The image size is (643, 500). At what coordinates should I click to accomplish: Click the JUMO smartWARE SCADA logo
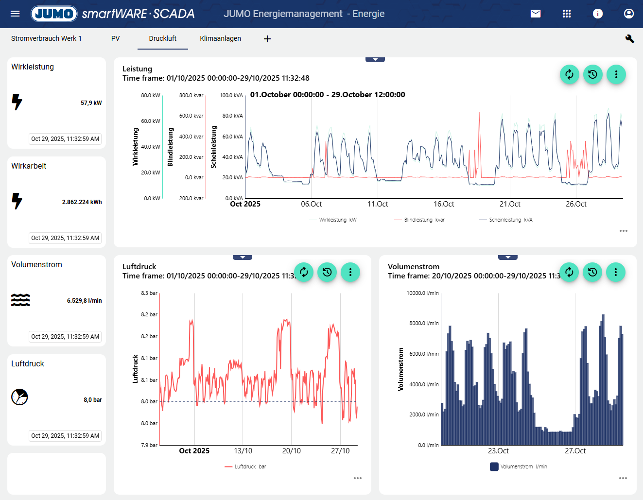tap(113, 14)
